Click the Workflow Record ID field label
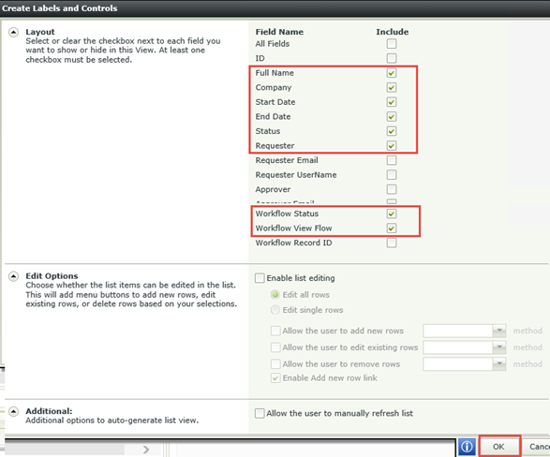Viewport: 550px width, 457px height. pyautogui.click(x=293, y=243)
